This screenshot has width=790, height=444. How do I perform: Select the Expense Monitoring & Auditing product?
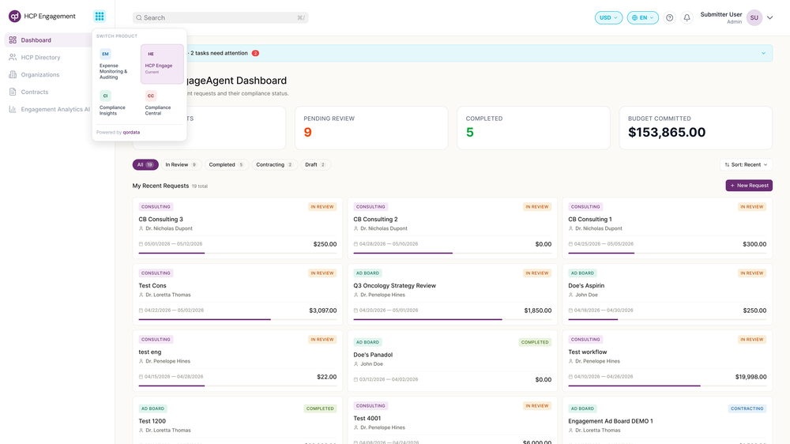pos(115,64)
